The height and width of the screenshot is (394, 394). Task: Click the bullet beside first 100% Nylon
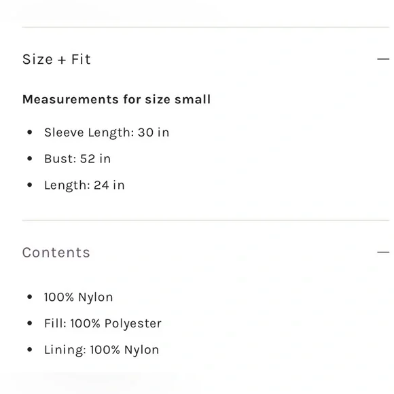coord(30,297)
